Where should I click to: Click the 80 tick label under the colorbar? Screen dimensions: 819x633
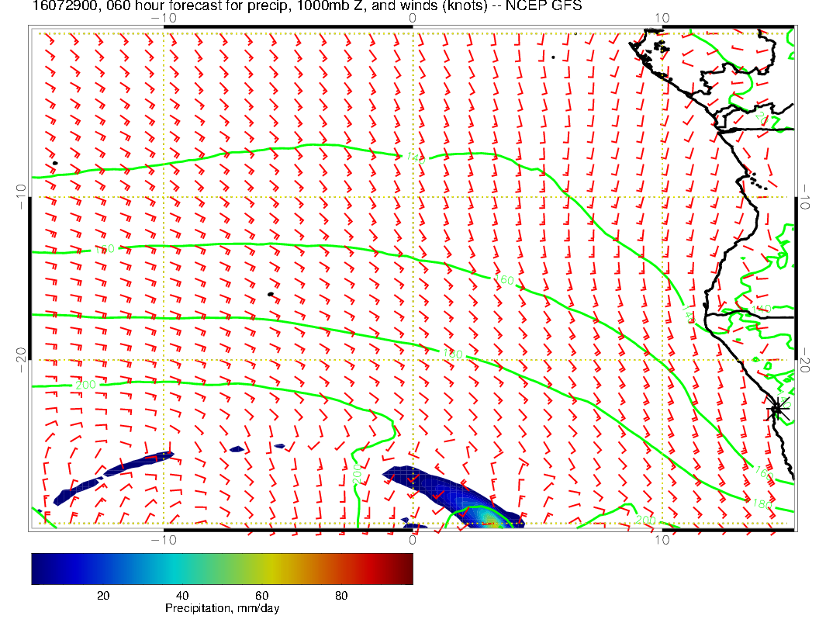(x=341, y=595)
